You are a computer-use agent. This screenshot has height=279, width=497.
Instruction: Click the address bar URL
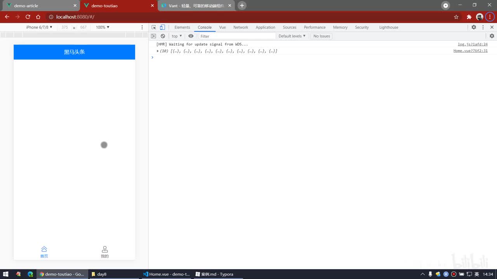tap(75, 17)
